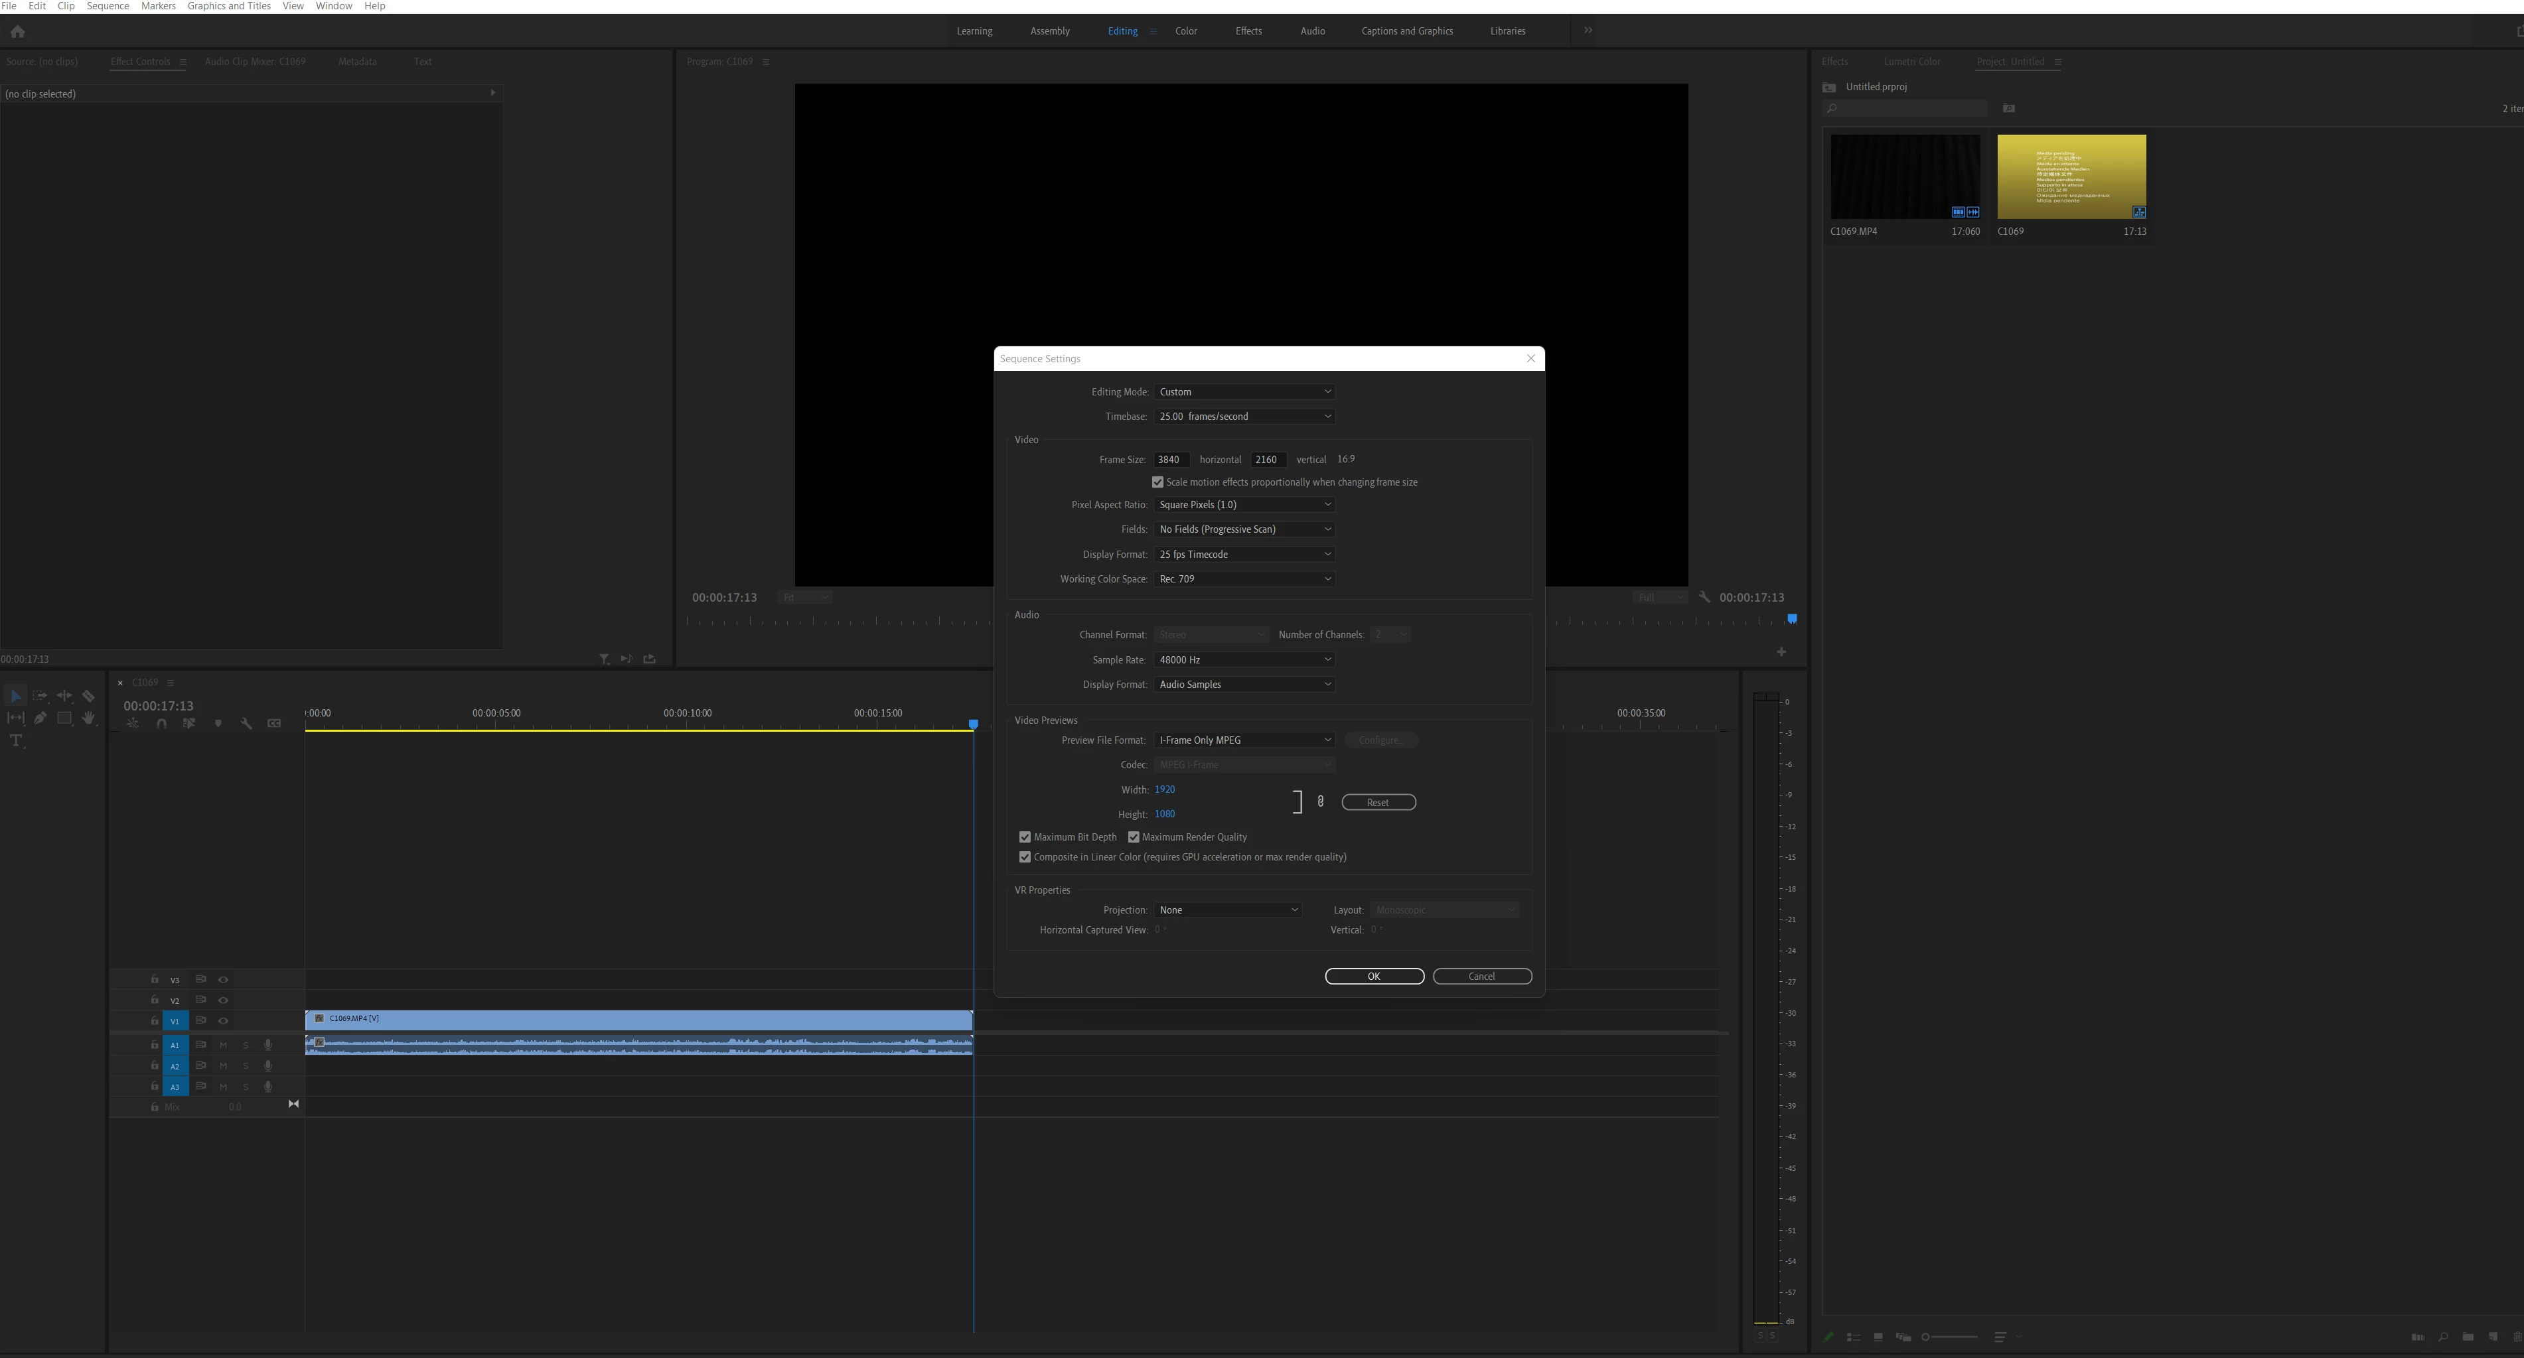This screenshot has width=2524, height=1358.
Task: Select the Type tool
Action: tap(16, 740)
